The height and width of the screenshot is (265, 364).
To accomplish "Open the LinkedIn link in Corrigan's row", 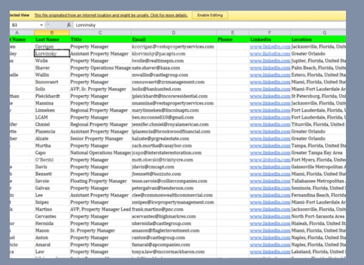I will point(270,47).
